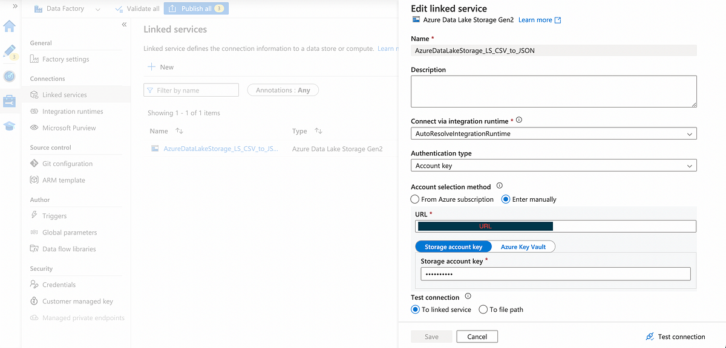Show Test connection info icon

pos(468,297)
